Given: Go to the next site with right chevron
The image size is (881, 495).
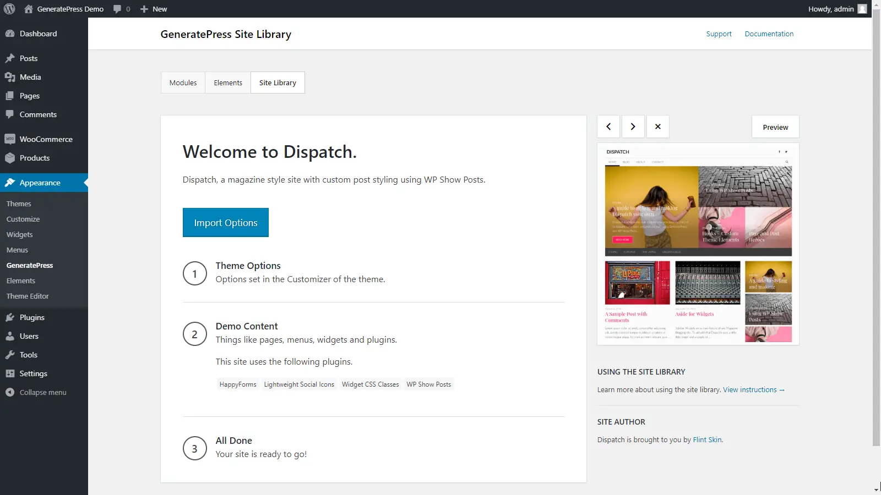Looking at the screenshot, I should (x=633, y=127).
